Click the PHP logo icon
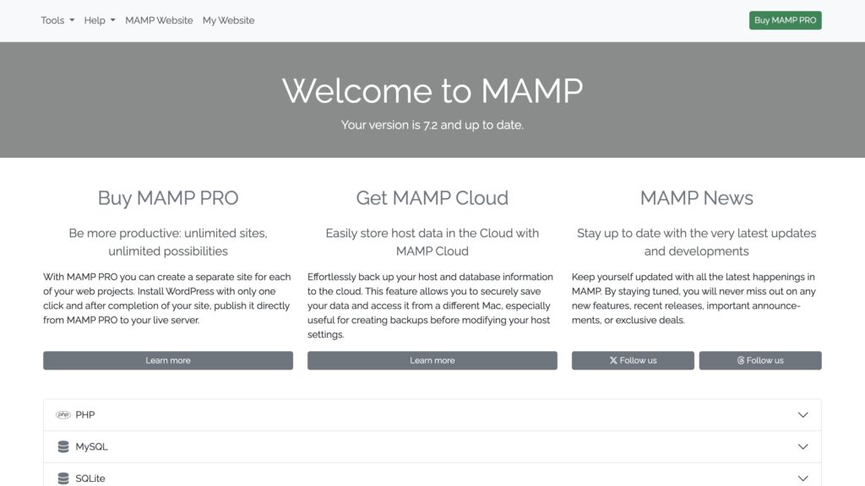 click(x=63, y=415)
